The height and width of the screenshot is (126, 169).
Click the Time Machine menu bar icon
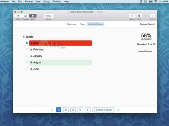[145, 1]
